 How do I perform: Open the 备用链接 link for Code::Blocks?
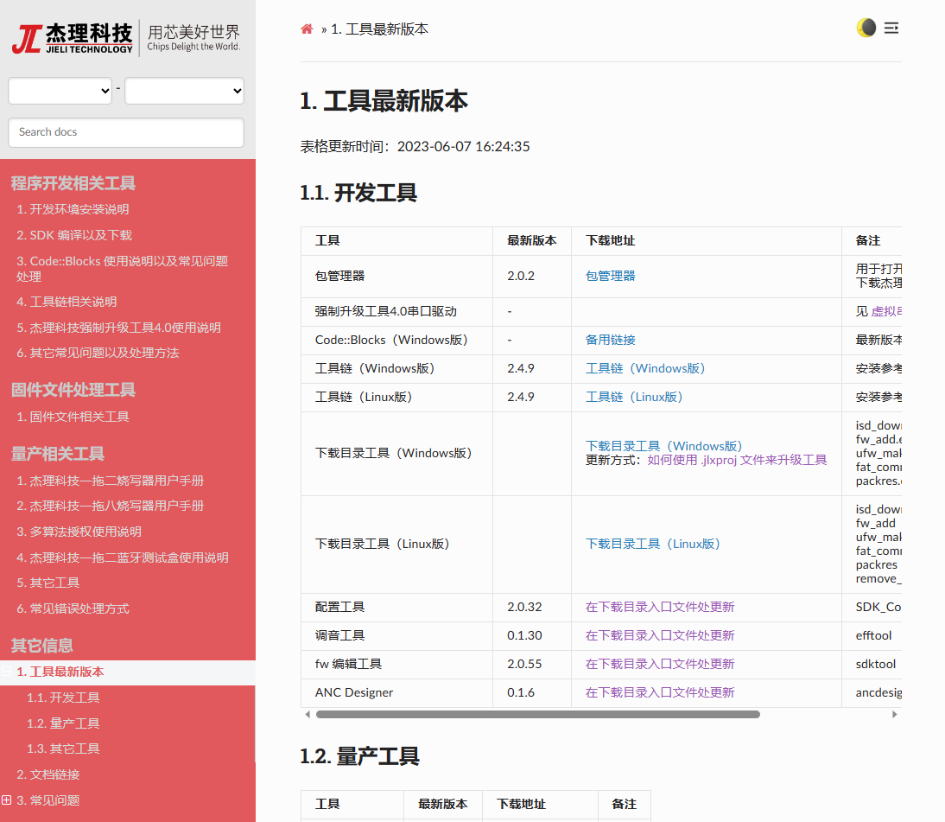[x=611, y=340]
